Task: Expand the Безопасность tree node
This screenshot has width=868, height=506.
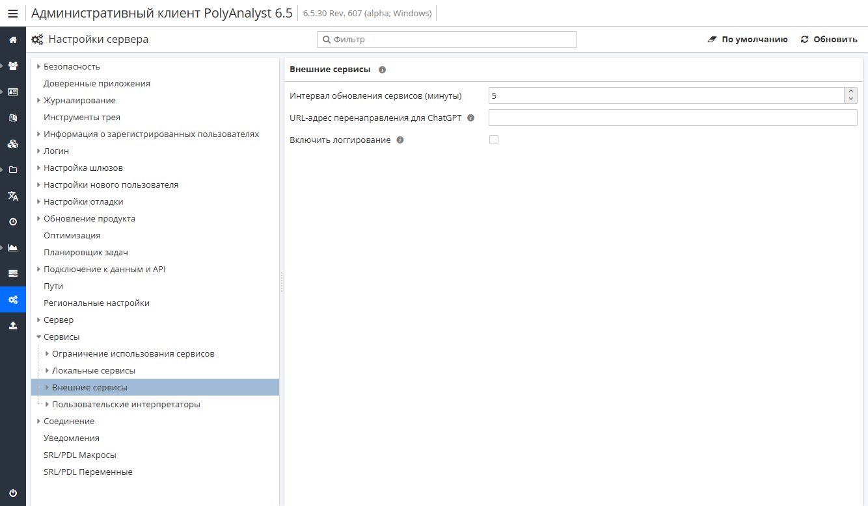Action: point(39,67)
